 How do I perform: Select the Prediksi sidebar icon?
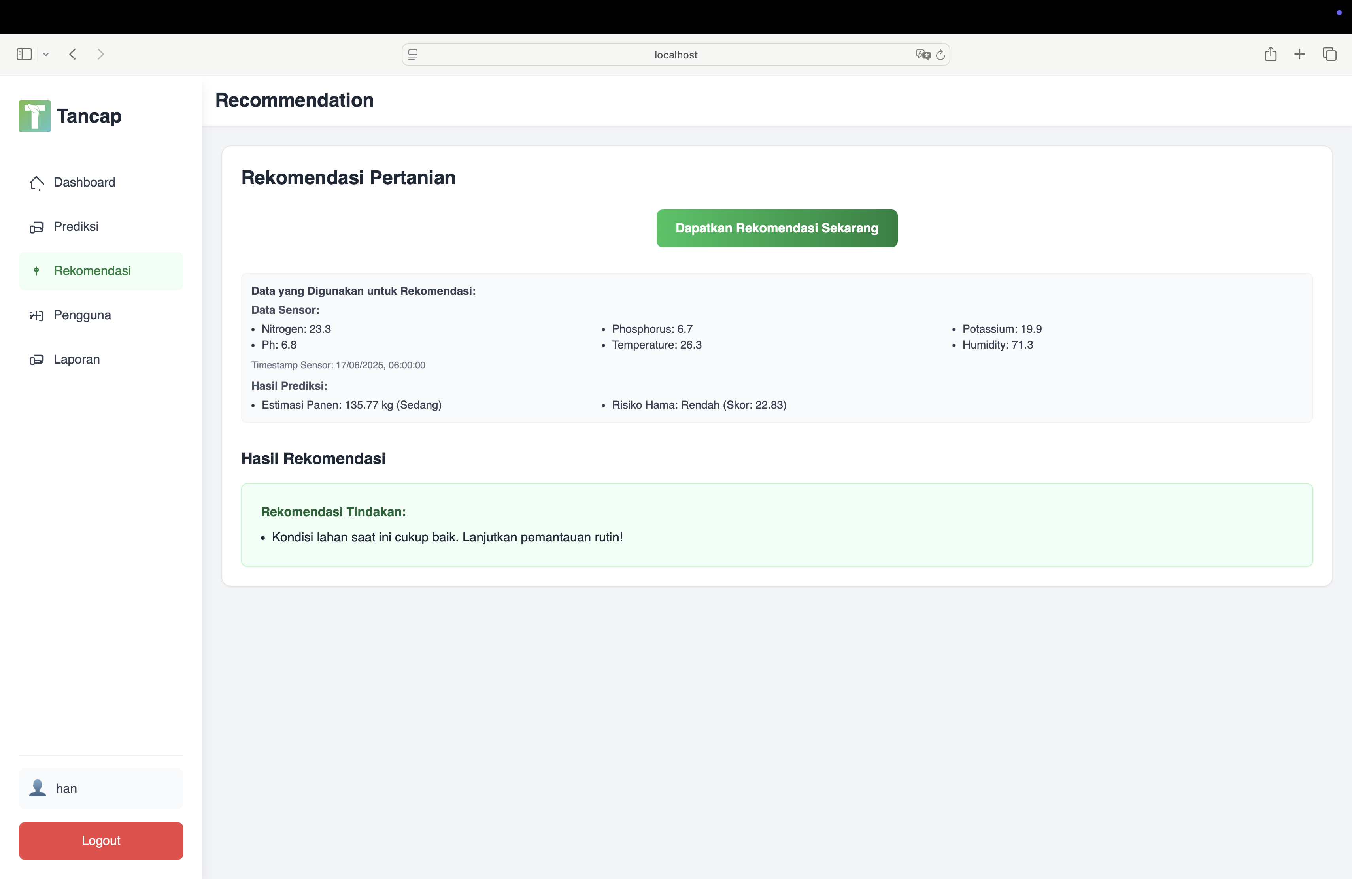coord(36,227)
